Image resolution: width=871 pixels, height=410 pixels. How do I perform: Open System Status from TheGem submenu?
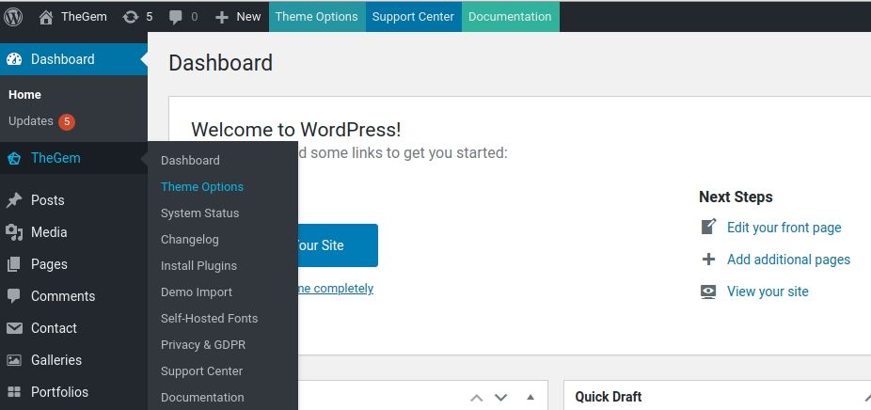tap(199, 213)
